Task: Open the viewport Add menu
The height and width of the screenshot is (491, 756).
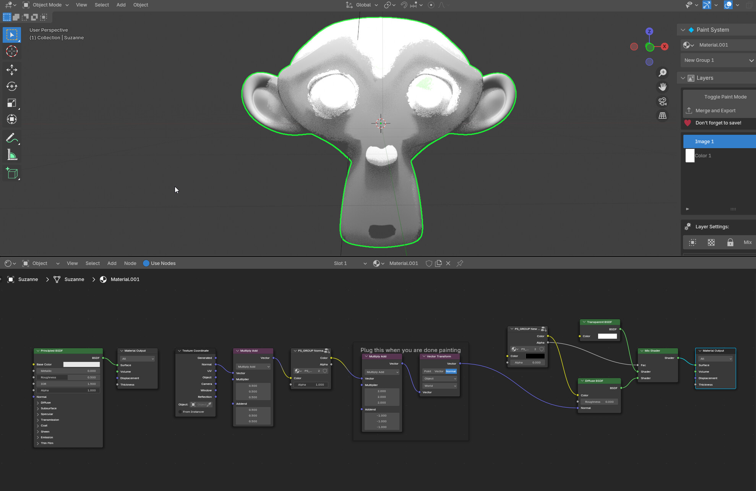Action: pos(121,5)
